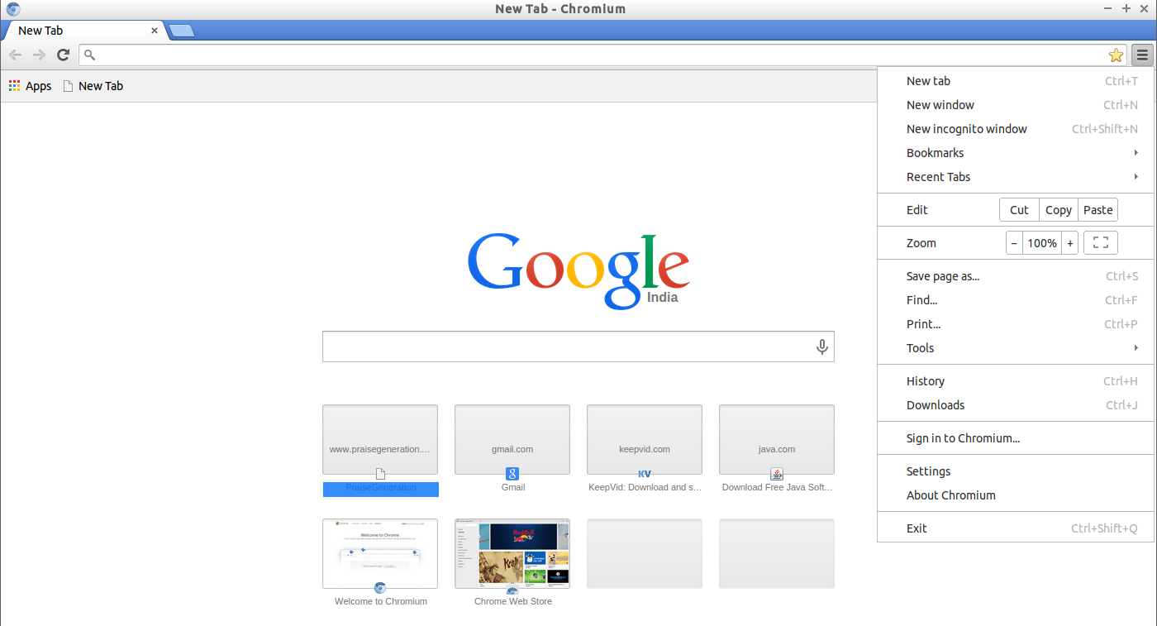This screenshot has width=1157, height=626.
Task: Expand the Recent Tabs submenu
Action: point(1016,177)
